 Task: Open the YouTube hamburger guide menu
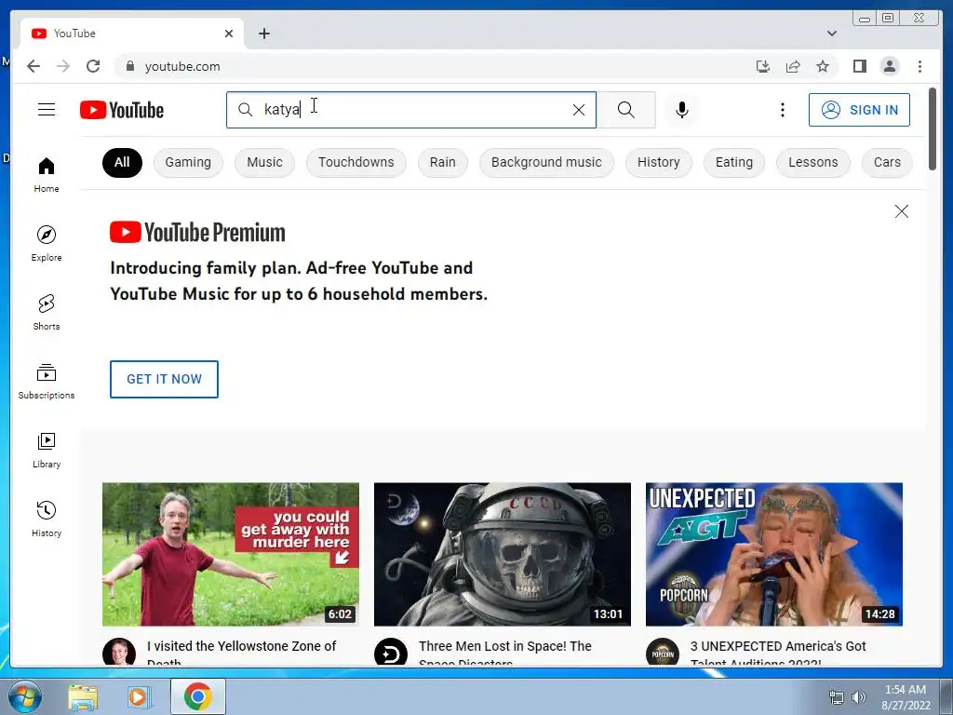(x=47, y=110)
